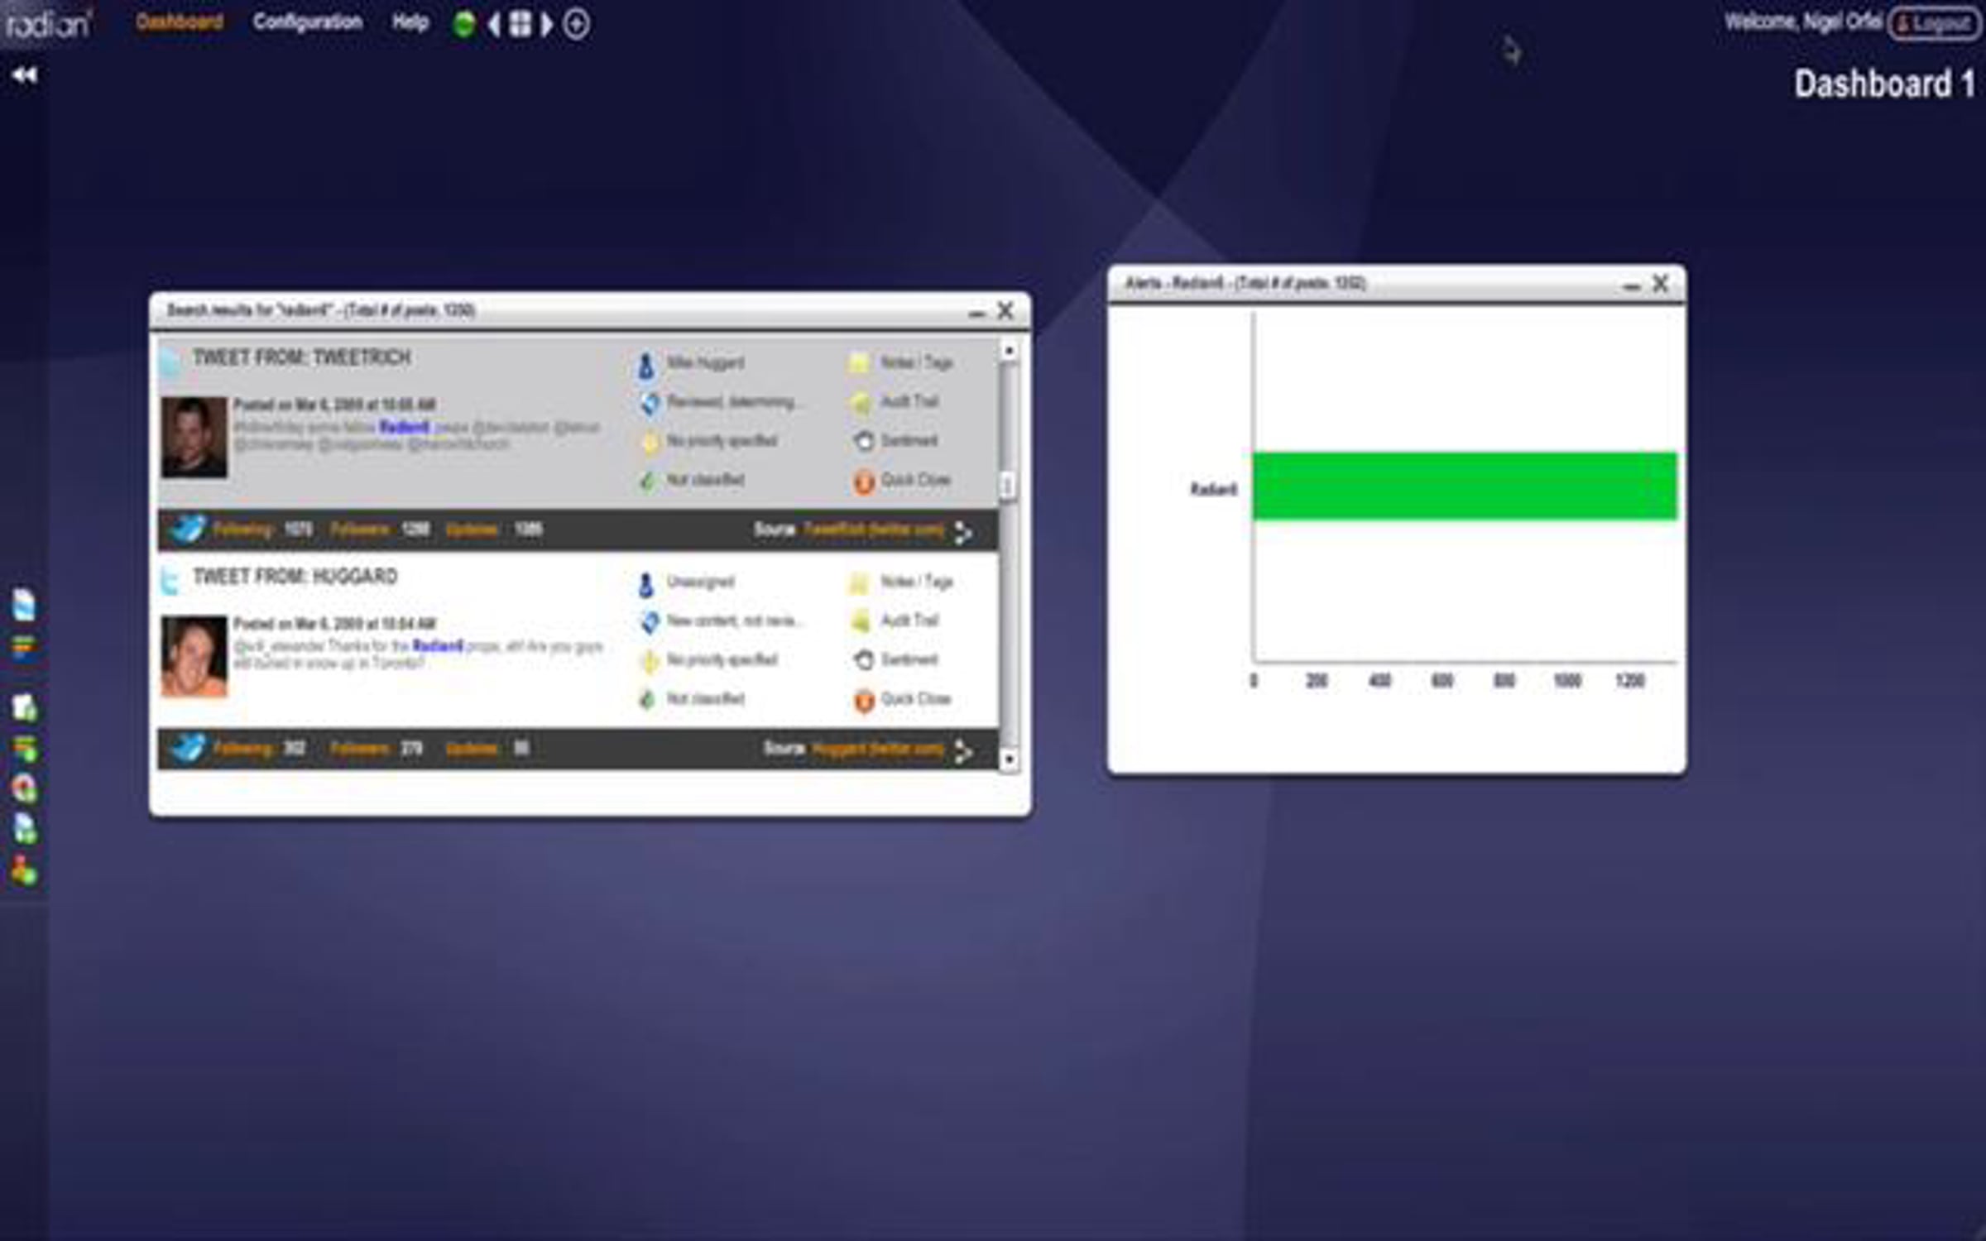Click the Twitter icon beside TWEET FROM: TWEETRICH
The height and width of the screenshot is (1241, 1986).
pyautogui.click(x=170, y=362)
